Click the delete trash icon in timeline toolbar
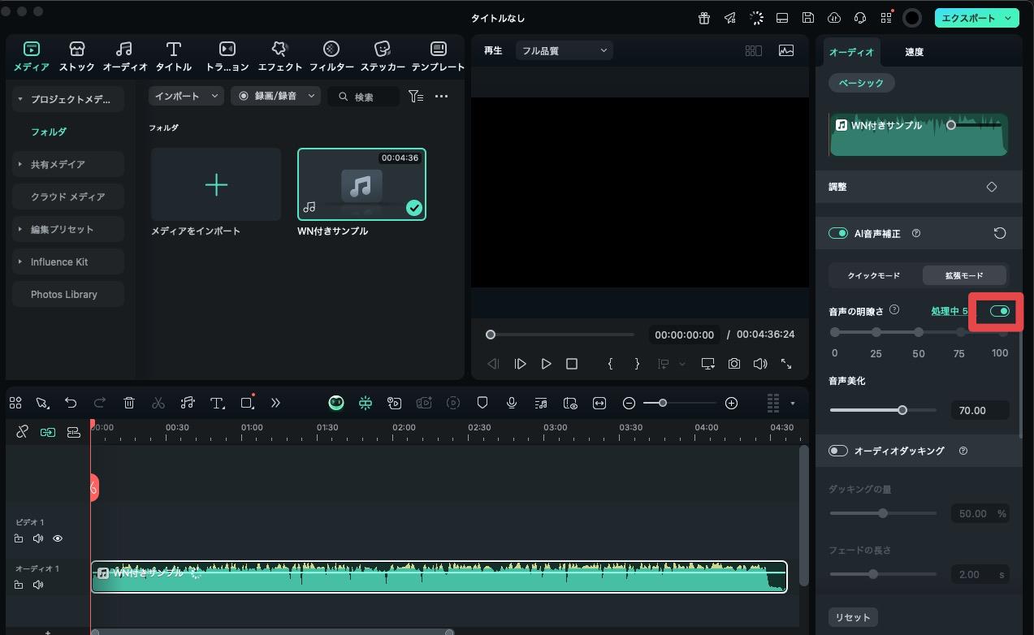This screenshot has width=1034, height=635. tap(128, 403)
